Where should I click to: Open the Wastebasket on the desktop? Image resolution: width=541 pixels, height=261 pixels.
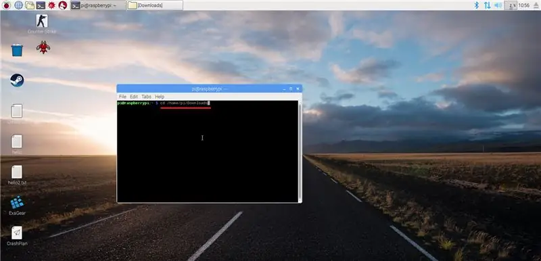[x=17, y=50]
